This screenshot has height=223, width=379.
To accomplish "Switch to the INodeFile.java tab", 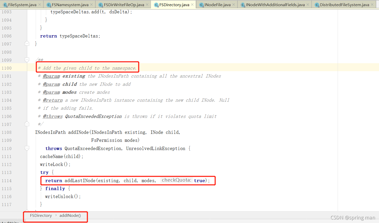I will (217, 5).
